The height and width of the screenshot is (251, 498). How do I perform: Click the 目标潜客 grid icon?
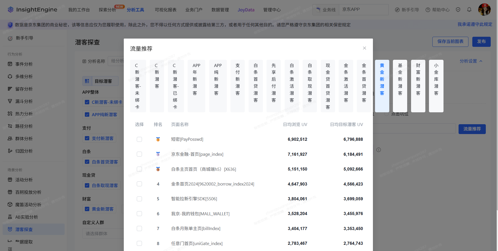pyautogui.click(x=87, y=81)
